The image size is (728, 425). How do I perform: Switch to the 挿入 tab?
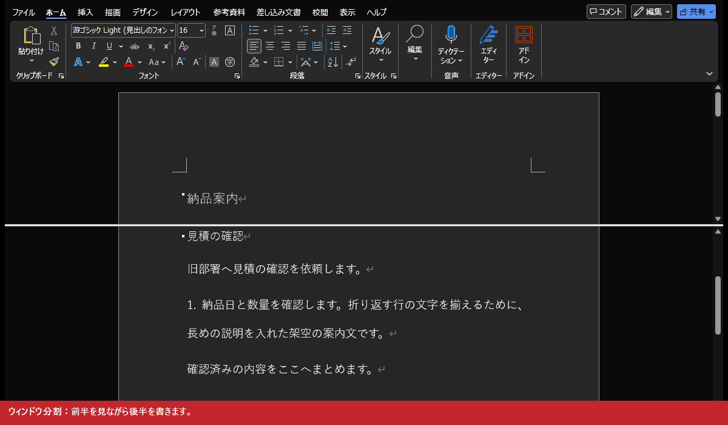point(85,12)
